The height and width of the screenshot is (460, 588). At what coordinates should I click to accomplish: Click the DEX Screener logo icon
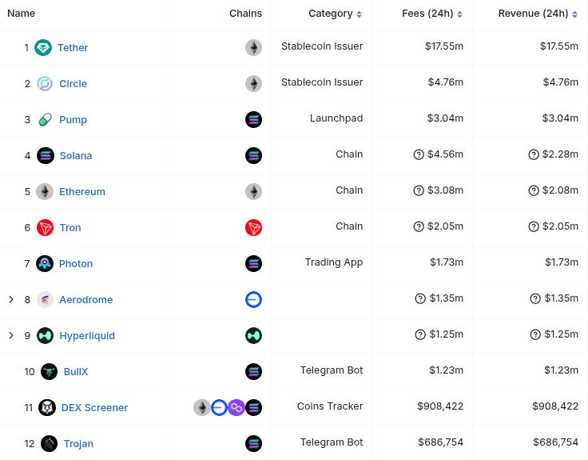click(x=47, y=408)
